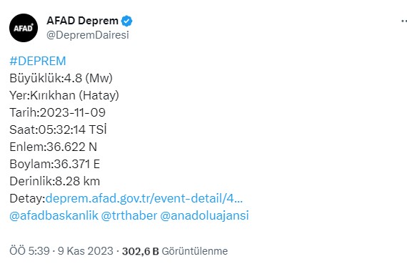This screenshot has height=264, width=407.
Task: Click the Boylam 36.371 E text line
Action: 54,164
